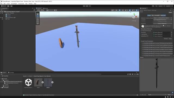Click the Open button in Inspector

(170, 13)
